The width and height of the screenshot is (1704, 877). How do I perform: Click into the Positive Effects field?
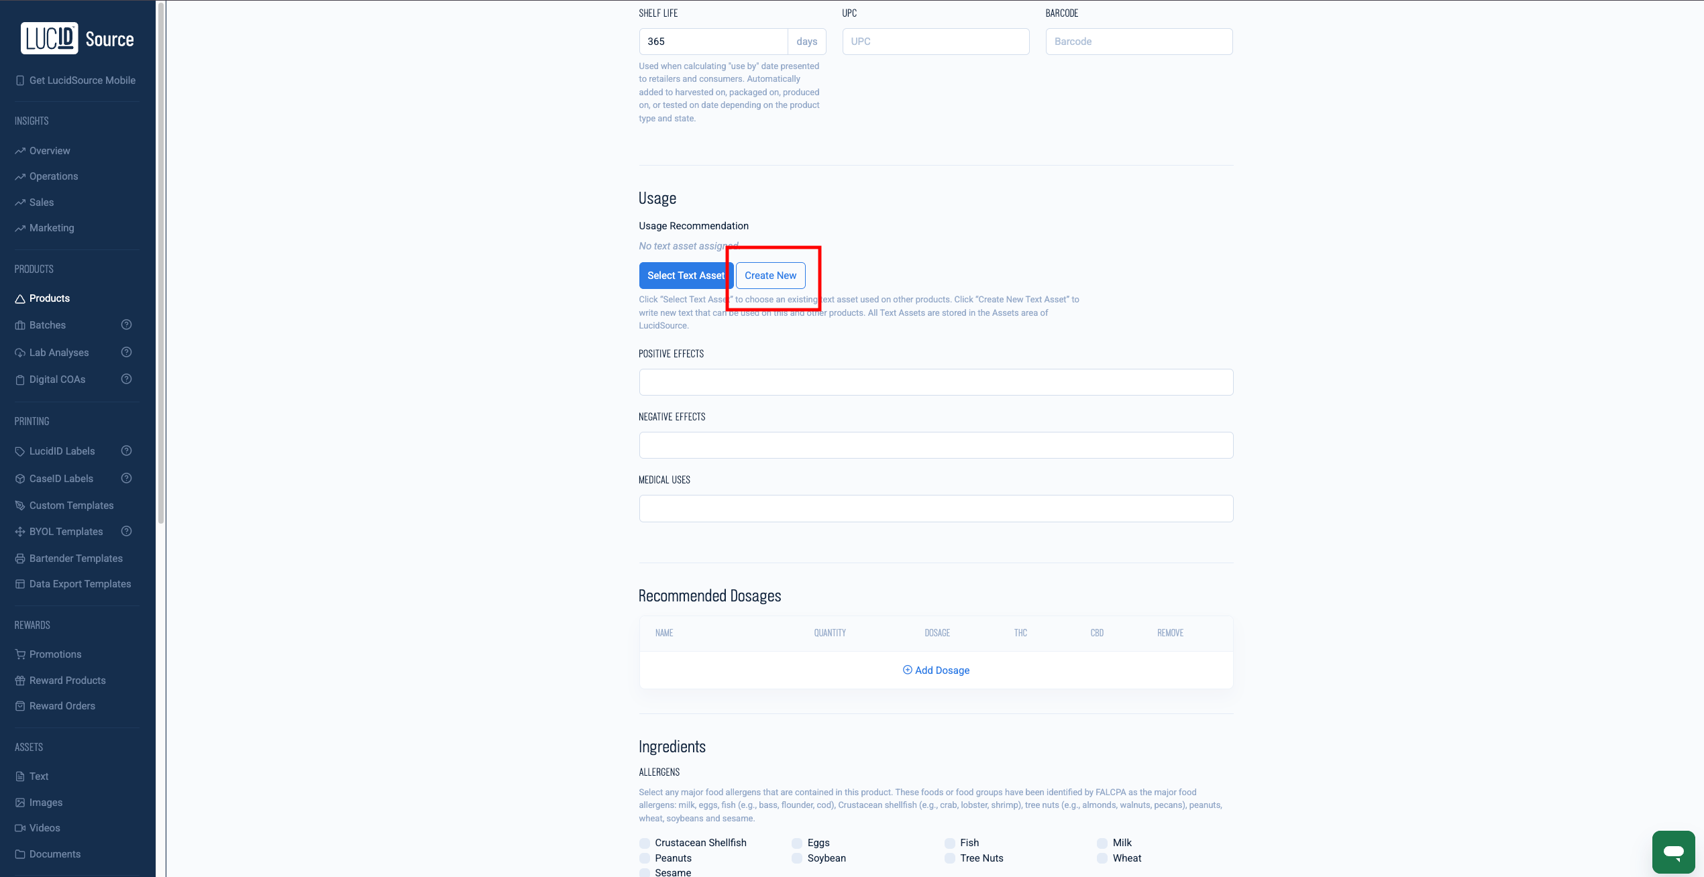coord(936,382)
